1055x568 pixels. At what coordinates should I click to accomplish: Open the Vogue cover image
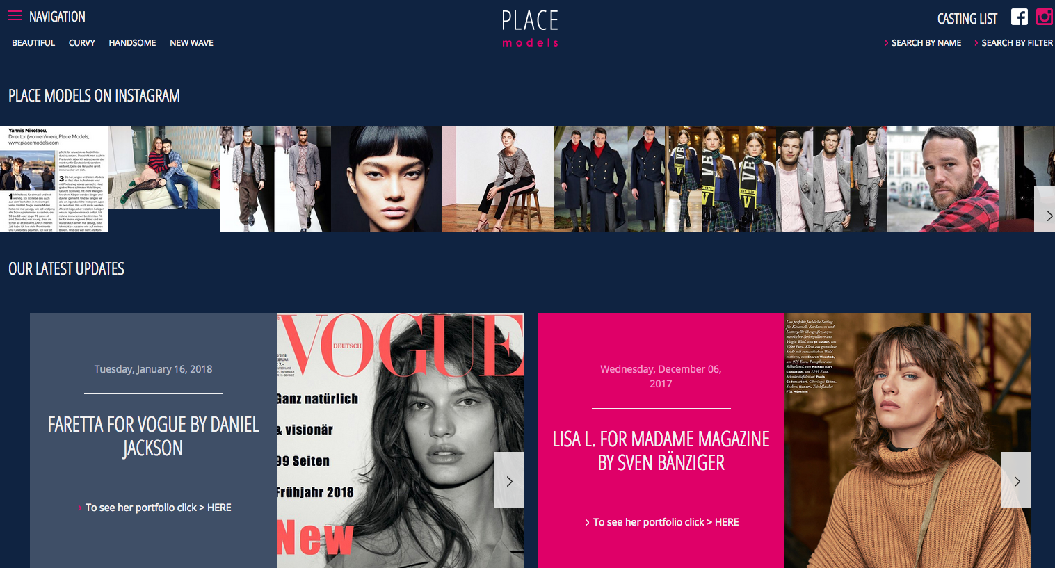pos(400,440)
